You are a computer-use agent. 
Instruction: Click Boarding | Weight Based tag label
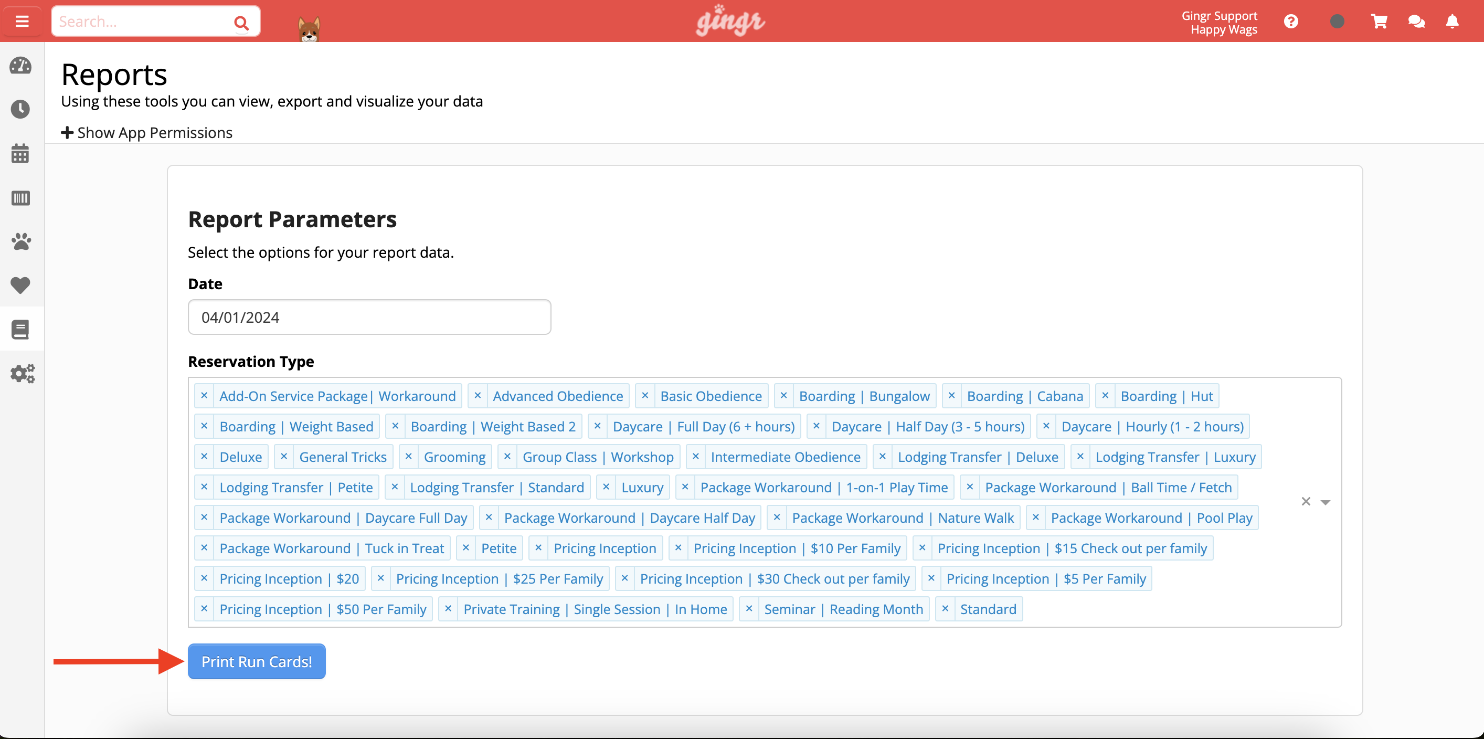[x=296, y=427]
